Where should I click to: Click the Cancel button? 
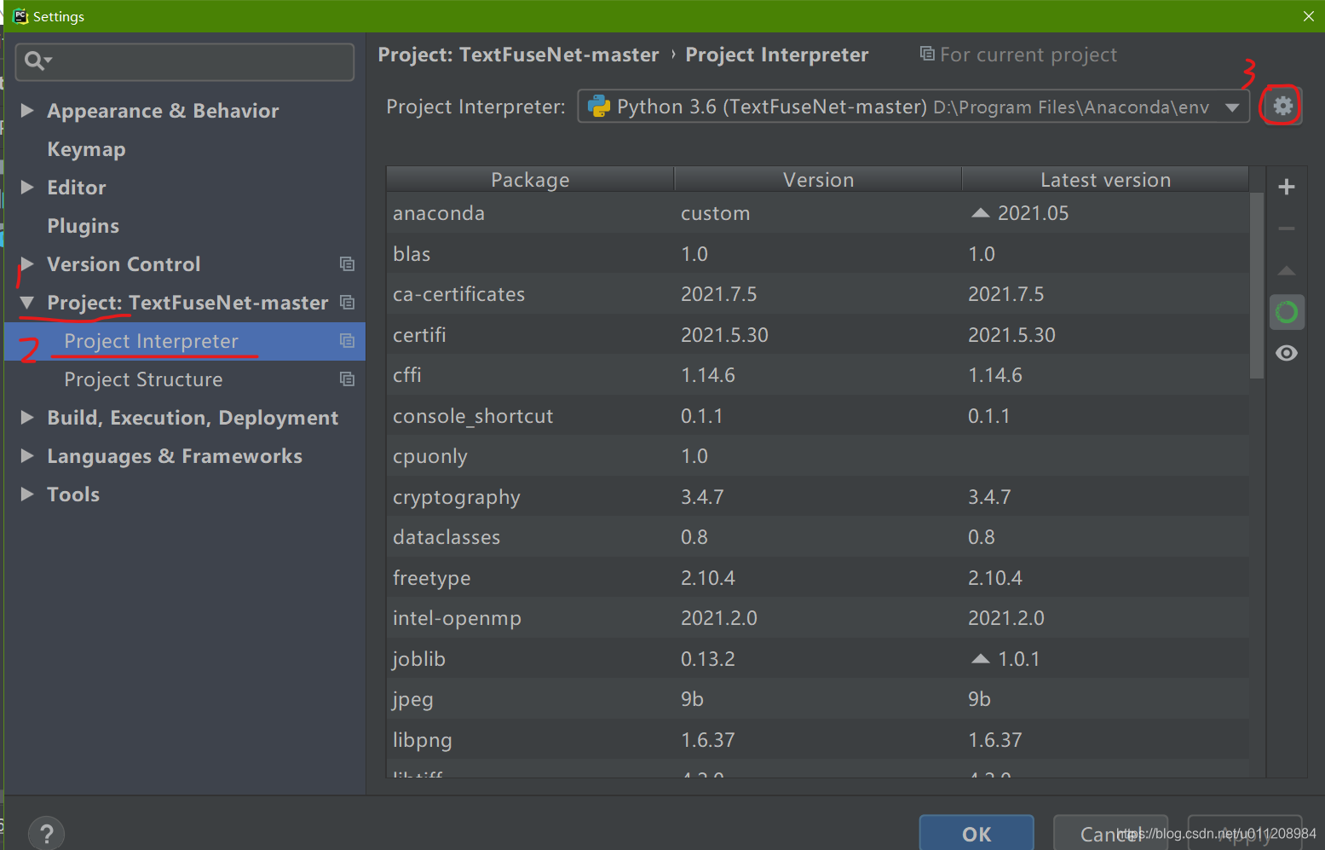(x=1110, y=834)
